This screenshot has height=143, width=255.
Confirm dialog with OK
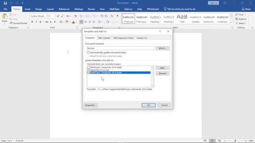[149, 105]
